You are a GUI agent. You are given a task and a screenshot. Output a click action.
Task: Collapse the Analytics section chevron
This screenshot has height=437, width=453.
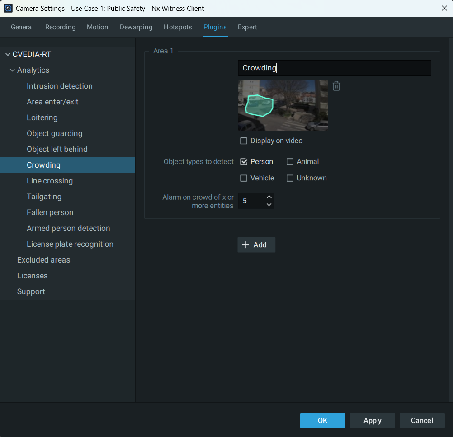coord(12,70)
